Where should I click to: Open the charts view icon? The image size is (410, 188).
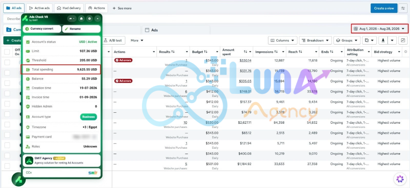pyautogui.click(x=403, y=41)
